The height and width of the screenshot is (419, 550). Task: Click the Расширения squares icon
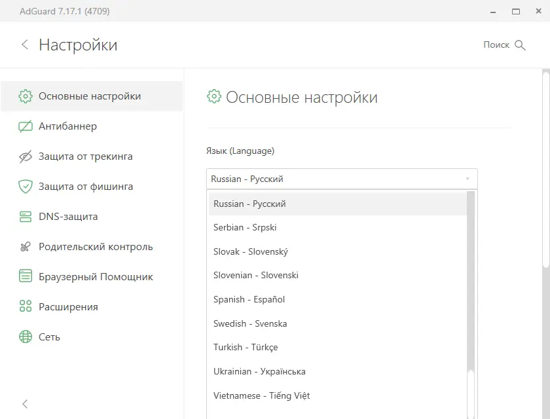25,306
